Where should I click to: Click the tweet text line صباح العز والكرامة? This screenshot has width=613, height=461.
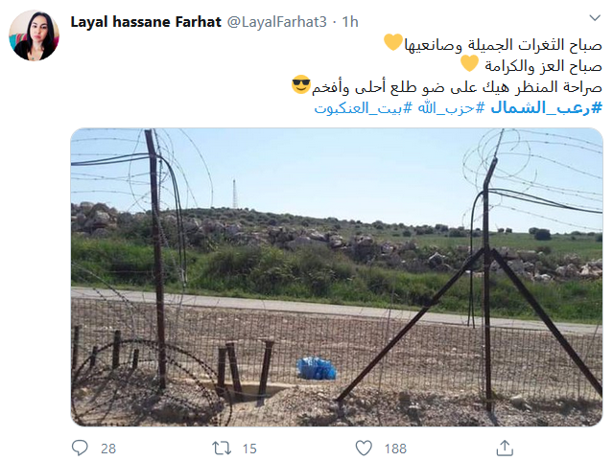pyautogui.click(x=543, y=65)
